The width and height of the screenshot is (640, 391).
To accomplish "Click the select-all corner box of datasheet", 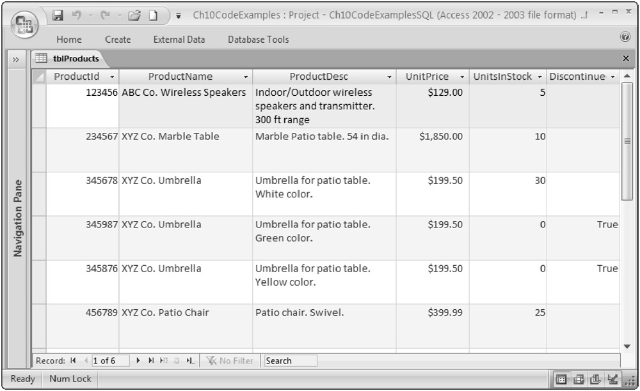I will (x=39, y=77).
